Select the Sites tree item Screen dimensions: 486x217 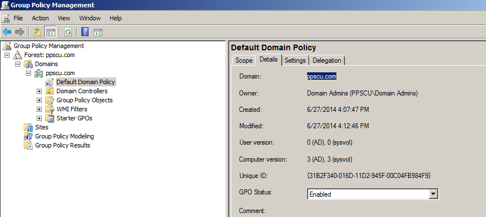tap(42, 127)
